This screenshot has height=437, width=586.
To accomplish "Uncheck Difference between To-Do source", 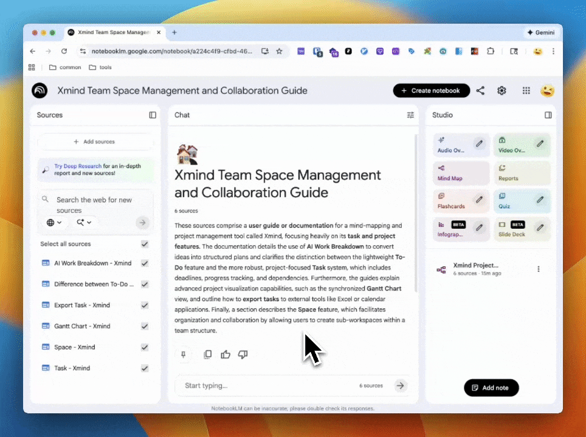I will pyautogui.click(x=145, y=285).
